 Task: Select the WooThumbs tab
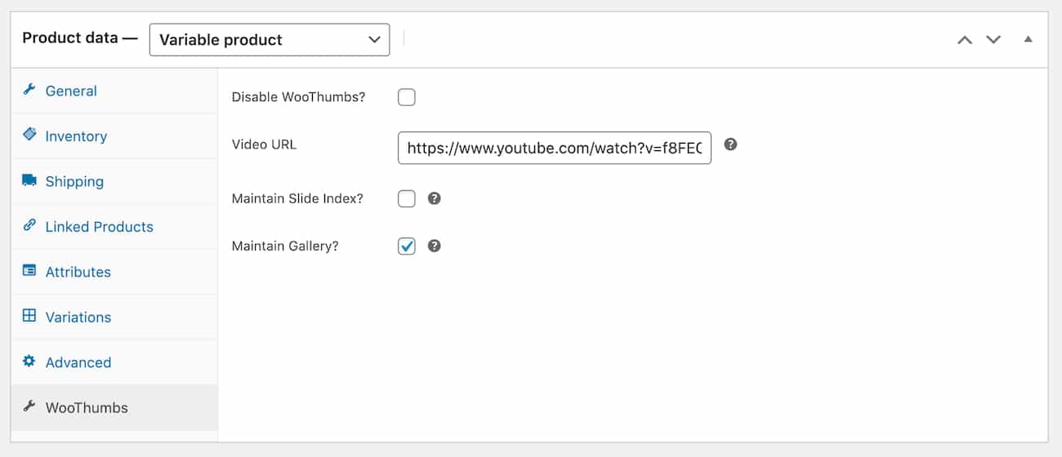(x=114, y=408)
